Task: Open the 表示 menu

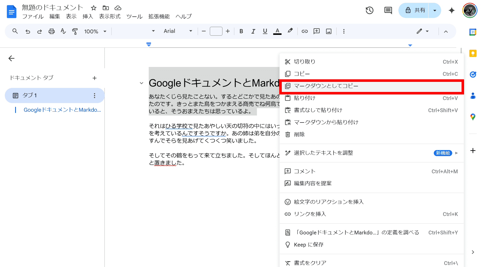Action: [71, 16]
